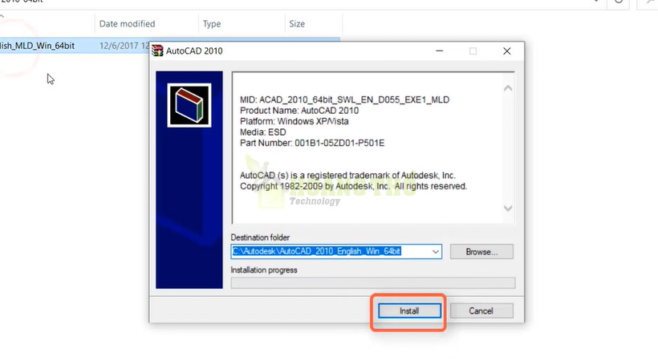Viewport: 658px width, 361px height.
Task: Cancel the AutoCAD 2010 extraction
Action: tap(481, 311)
